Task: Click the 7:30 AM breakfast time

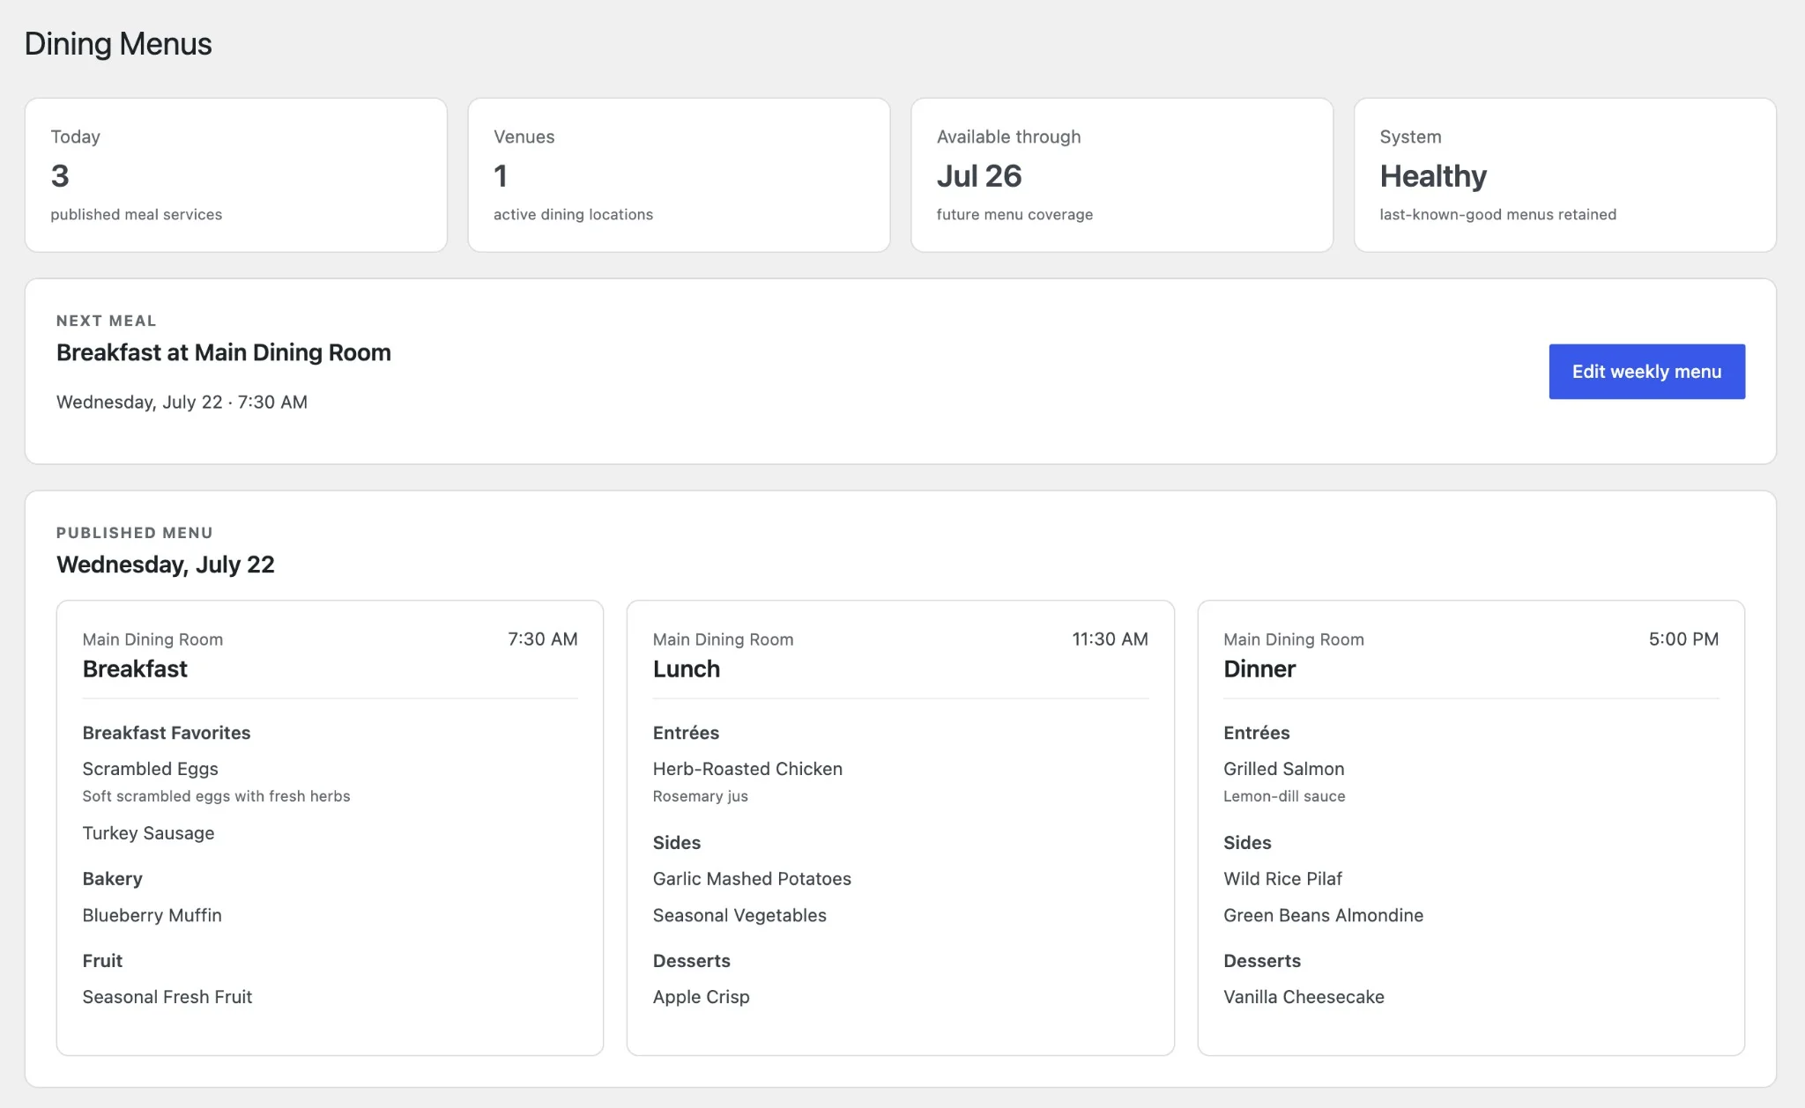Action: click(x=543, y=639)
